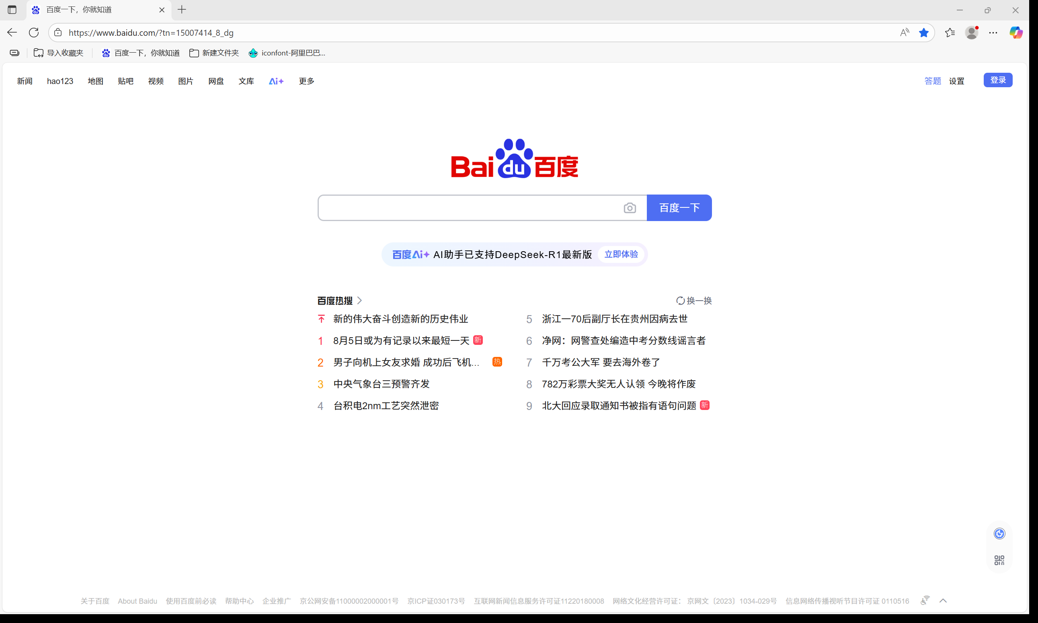Click the Ai+ nav icon
1038x623 pixels.
(x=276, y=81)
